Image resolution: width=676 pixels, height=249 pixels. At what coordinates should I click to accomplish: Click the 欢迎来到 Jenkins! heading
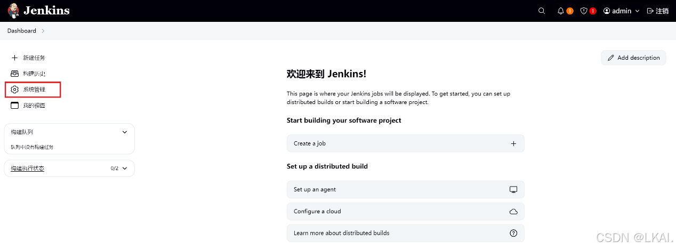click(326, 74)
